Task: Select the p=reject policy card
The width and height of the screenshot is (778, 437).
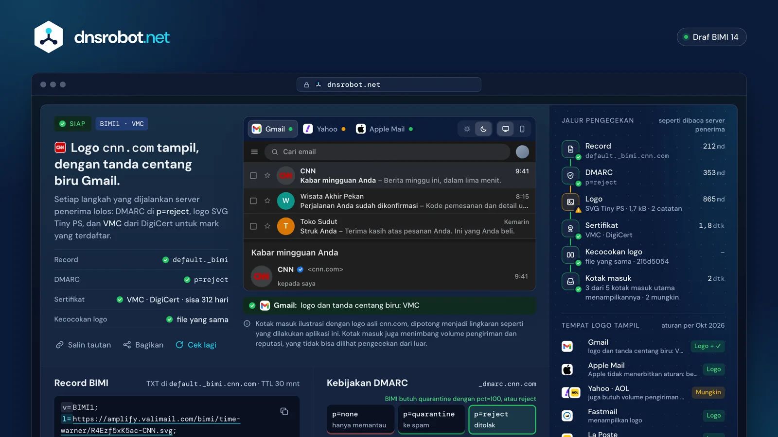Action: click(502, 420)
